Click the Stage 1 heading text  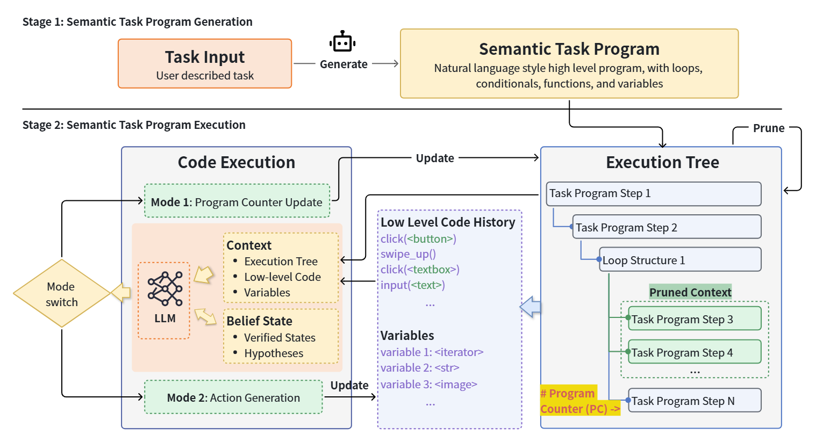[x=138, y=22]
